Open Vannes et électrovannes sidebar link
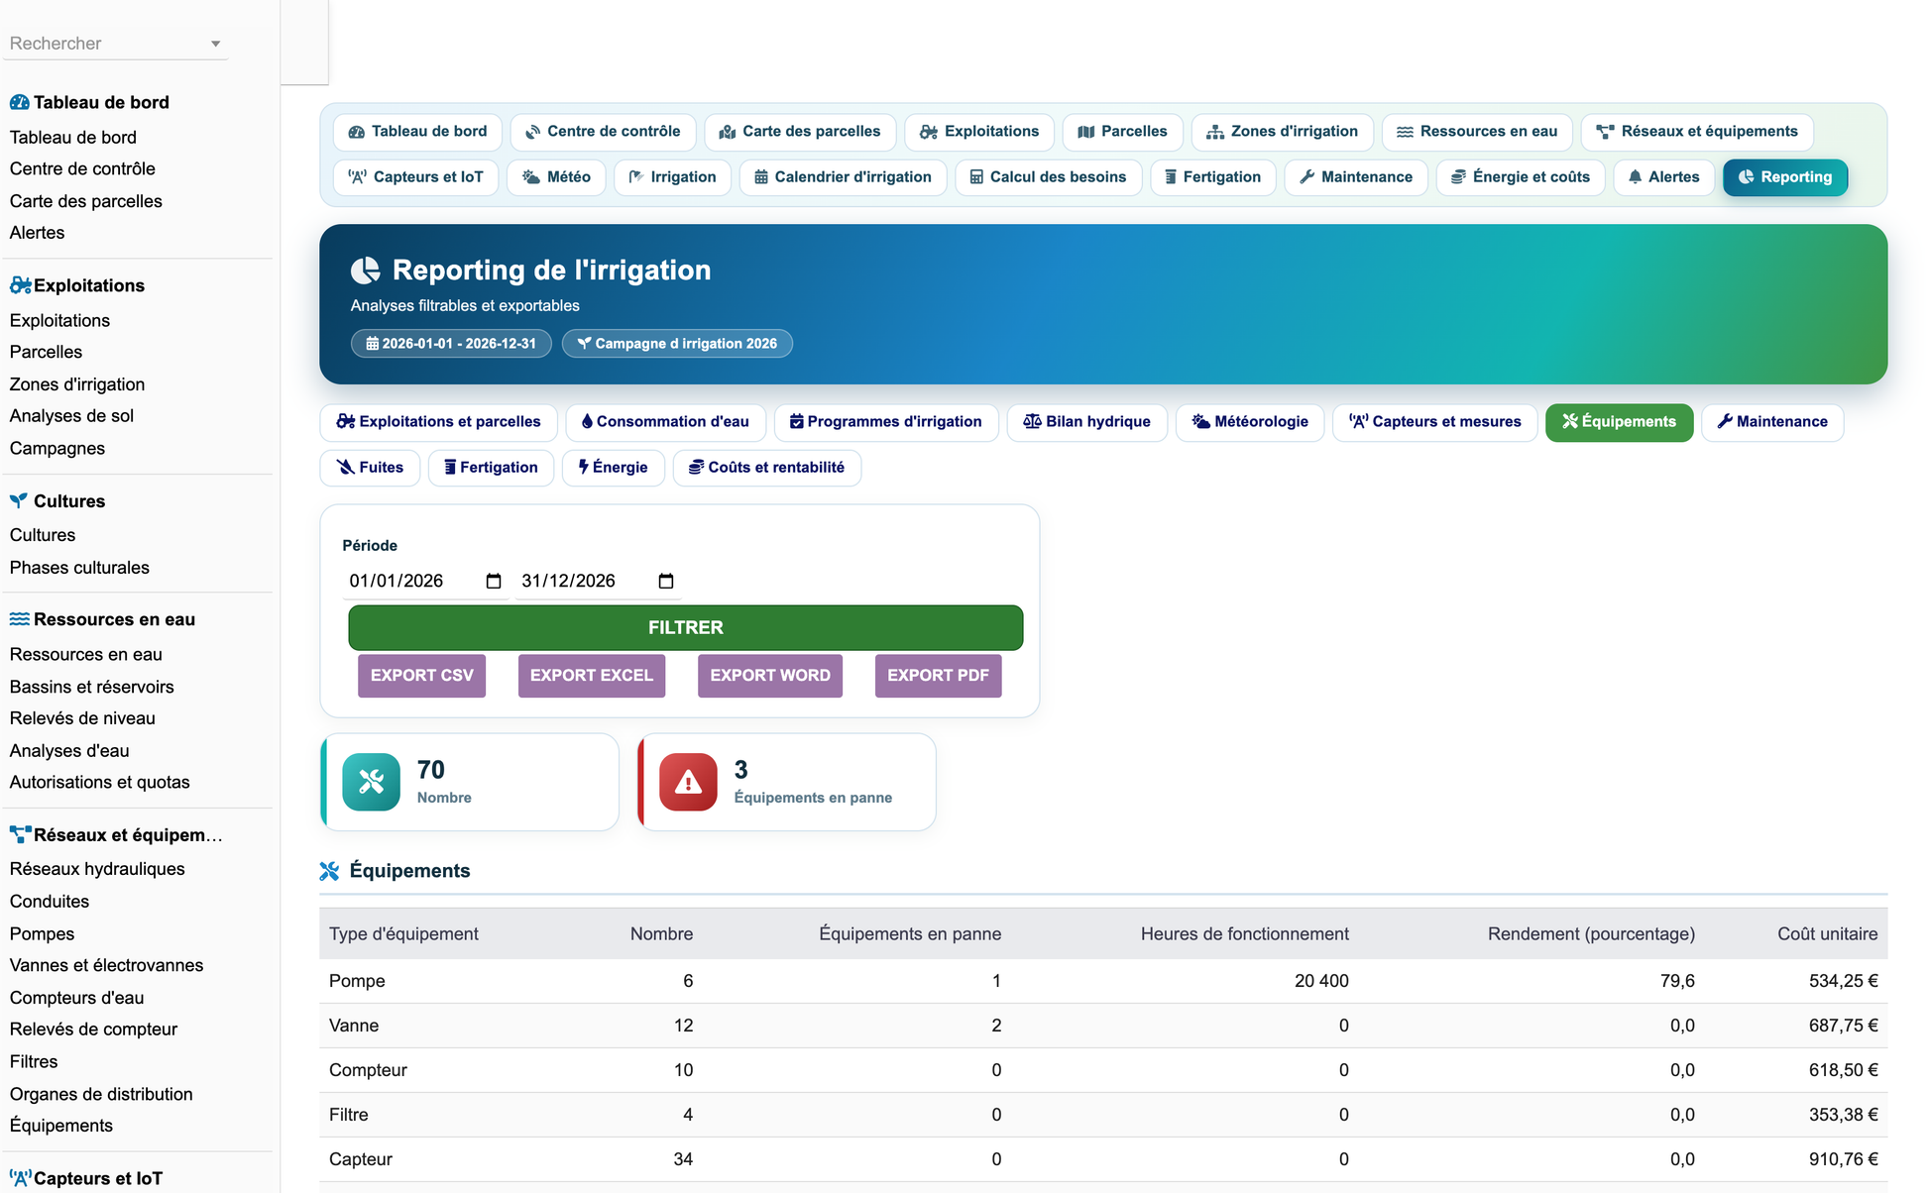The image size is (1929, 1193). pos(106,966)
